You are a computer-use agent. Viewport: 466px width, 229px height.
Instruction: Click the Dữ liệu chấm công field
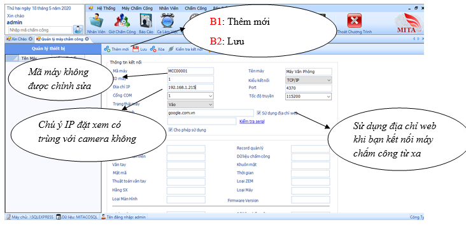pyautogui.click(x=310, y=157)
